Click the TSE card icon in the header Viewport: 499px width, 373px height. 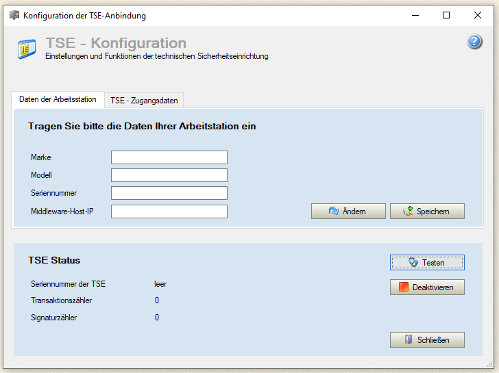[x=27, y=49]
